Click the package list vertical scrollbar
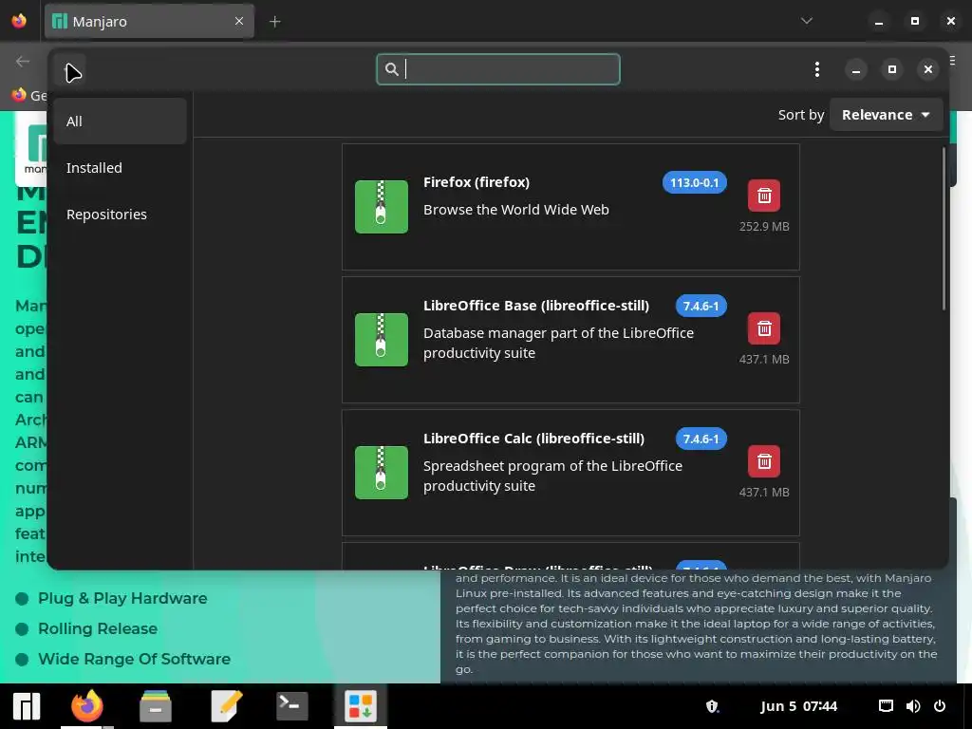 [944, 230]
